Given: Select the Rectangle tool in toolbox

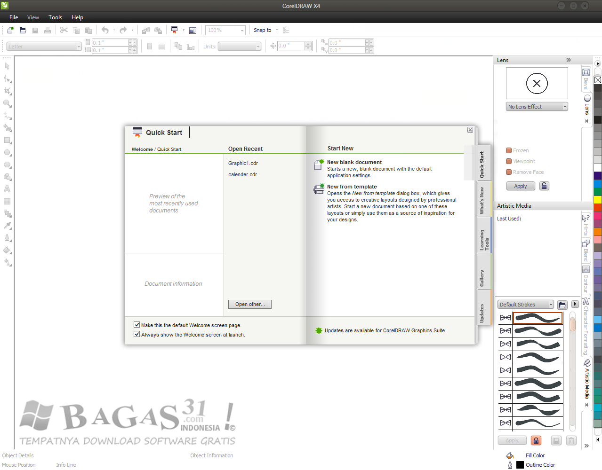Looking at the screenshot, I should pyautogui.click(x=7, y=140).
